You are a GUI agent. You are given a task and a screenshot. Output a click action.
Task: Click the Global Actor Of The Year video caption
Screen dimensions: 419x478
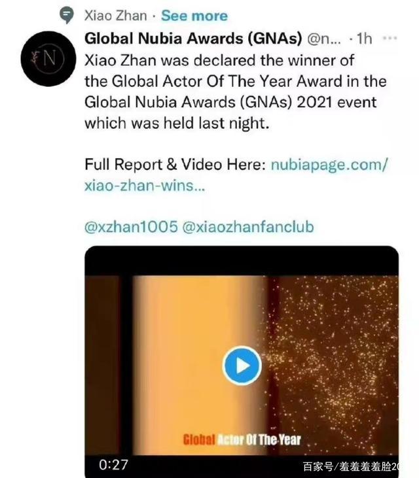pos(242,440)
